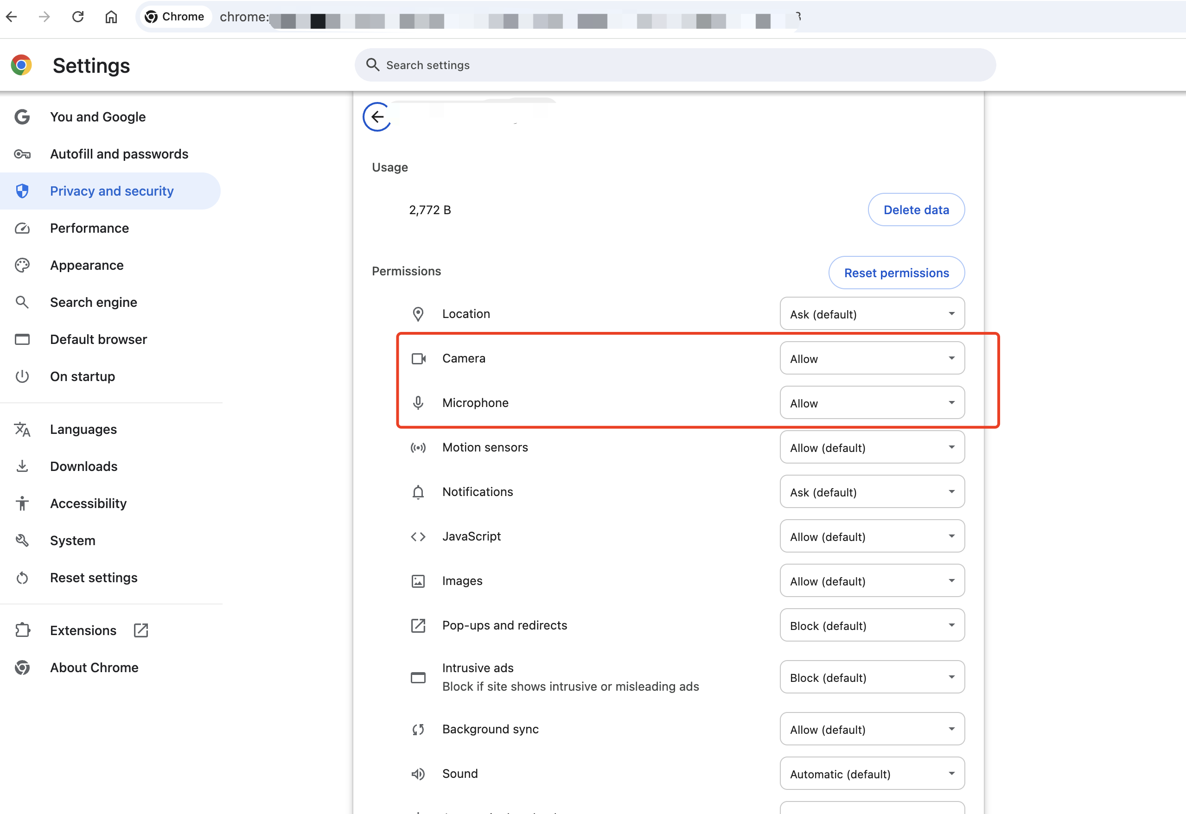Open System settings
Viewport: 1186px width, 814px height.
tap(72, 541)
